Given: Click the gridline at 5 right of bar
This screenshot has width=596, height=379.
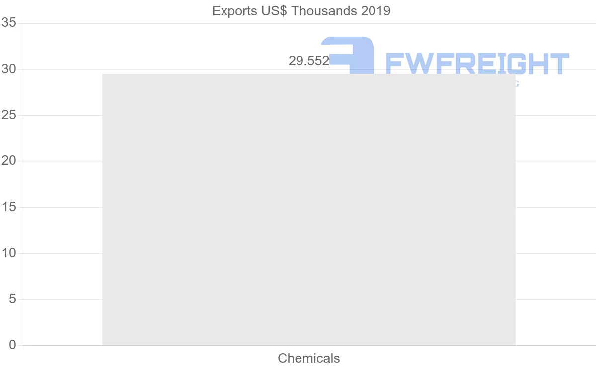Looking at the screenshot, I should click(x=555, y=299).
